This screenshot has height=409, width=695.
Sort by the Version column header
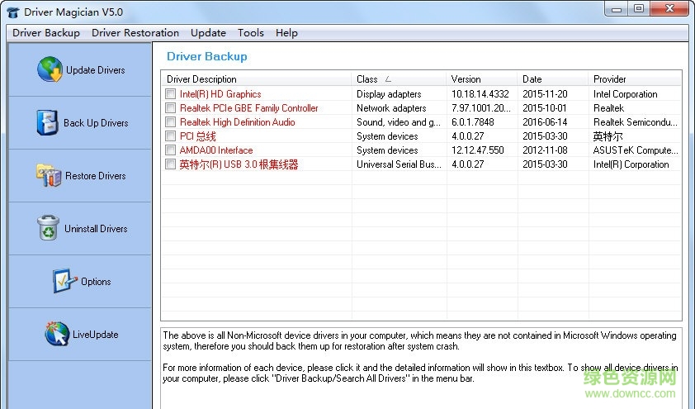482,79
